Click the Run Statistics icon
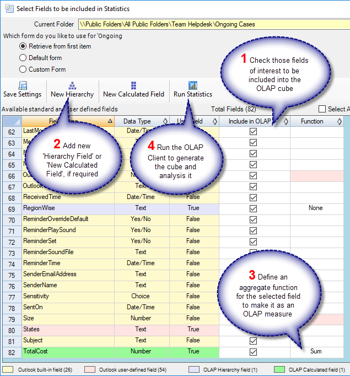Viewport: 350px width, 376px height. tap(192, 85)
